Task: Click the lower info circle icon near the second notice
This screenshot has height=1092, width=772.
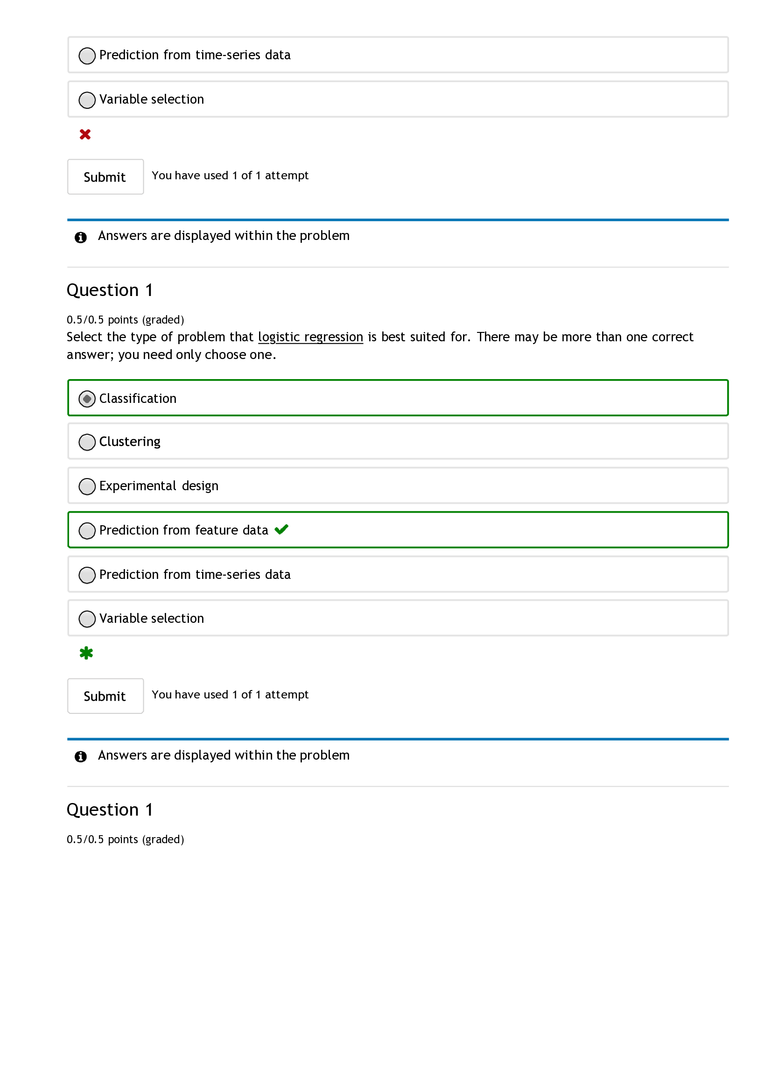Action: [81, 756]
